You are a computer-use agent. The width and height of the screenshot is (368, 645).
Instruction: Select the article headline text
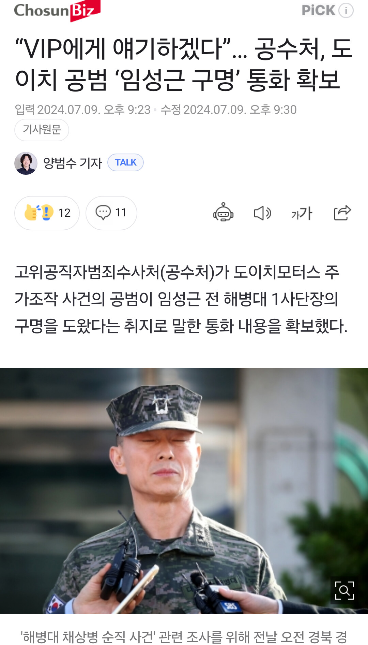(x=183, y=64)
